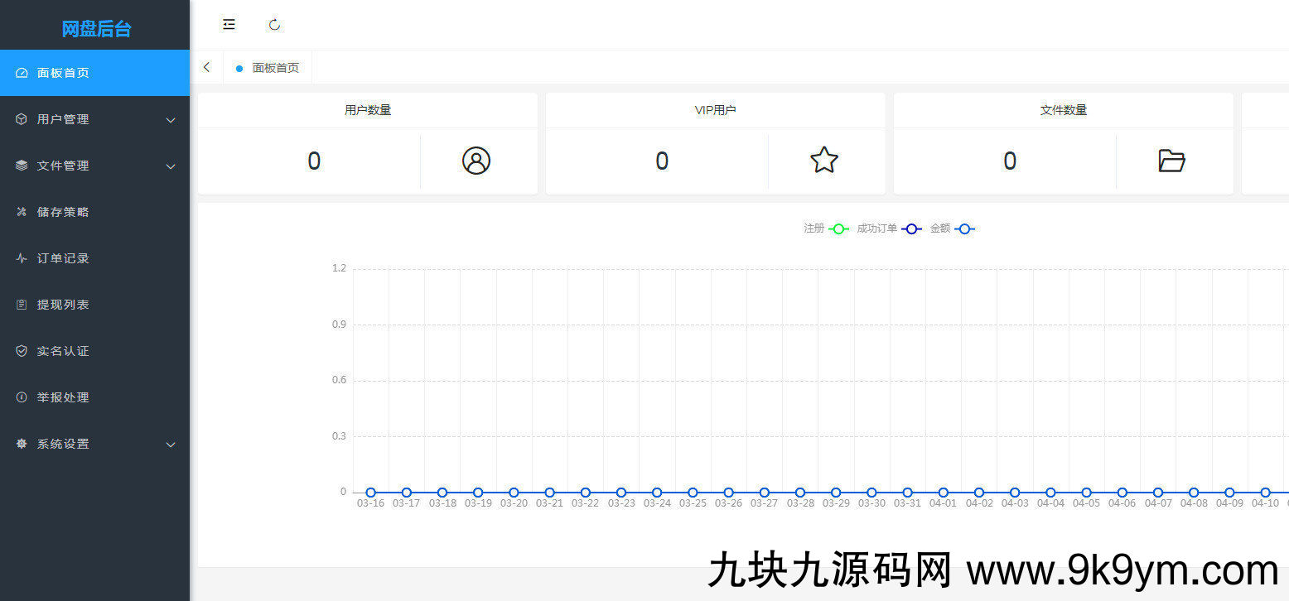The width and height of the screenshot is (1289, 601).
Task: Click the refresh icon in top bar
Action: pos(274,25)
